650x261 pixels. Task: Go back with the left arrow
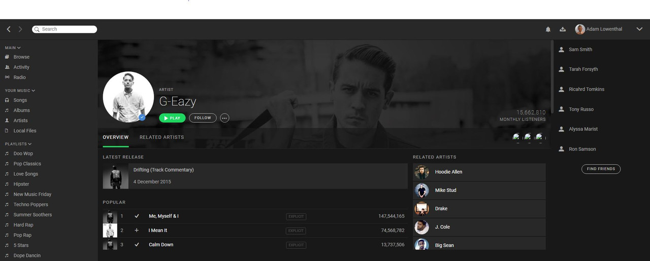[9, 29]
